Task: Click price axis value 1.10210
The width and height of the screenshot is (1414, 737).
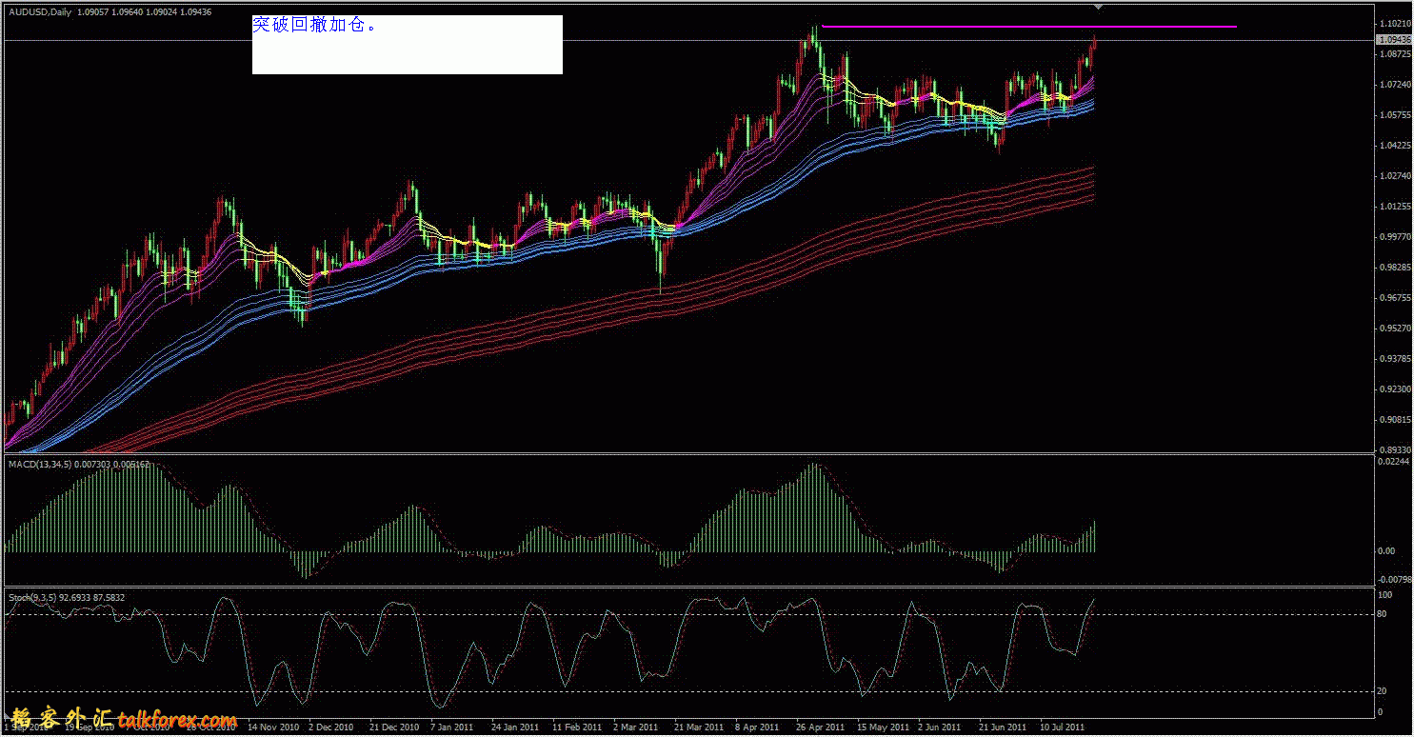Action: tap(1394, 24)
